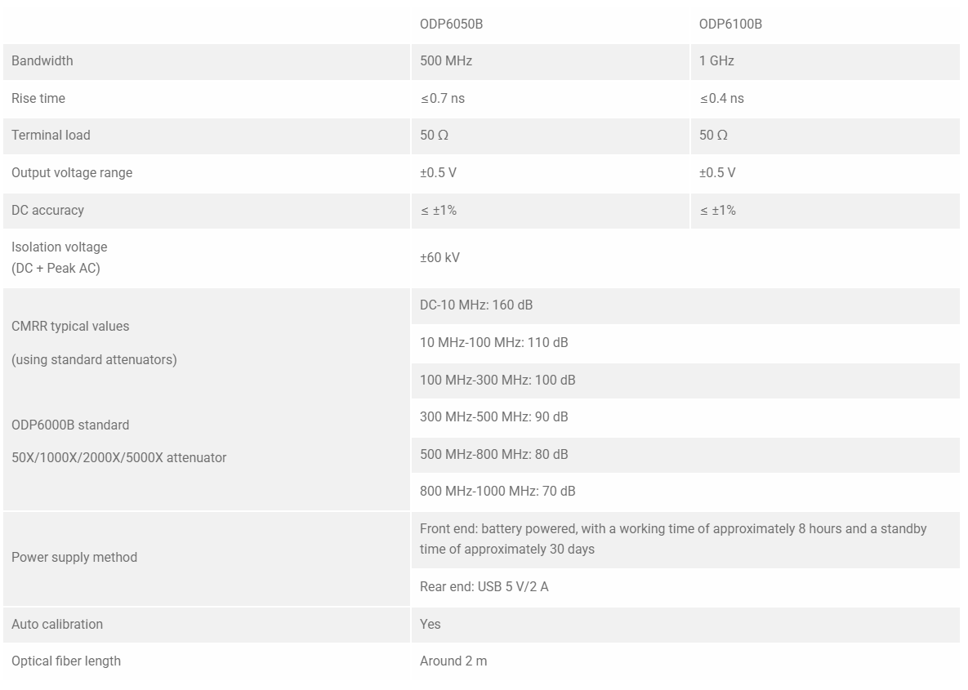This screenshot has width=968, height=690.
Task: Select the 10 MHz-100 MHz: 110 dB row
Action: 493,342
